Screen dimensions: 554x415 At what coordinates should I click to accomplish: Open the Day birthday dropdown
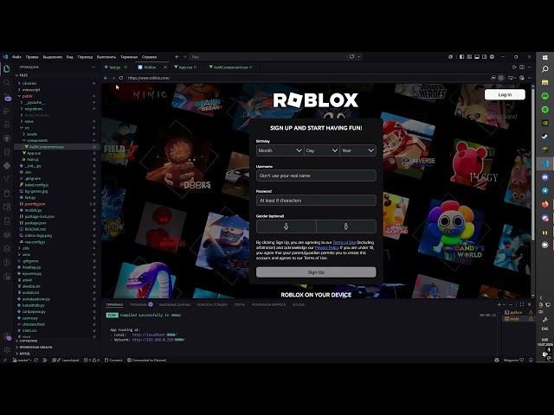point(321,150)
